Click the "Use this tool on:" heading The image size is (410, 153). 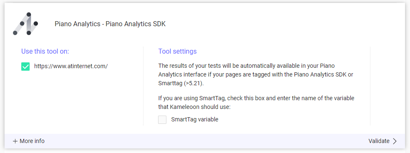coord(45,52)
